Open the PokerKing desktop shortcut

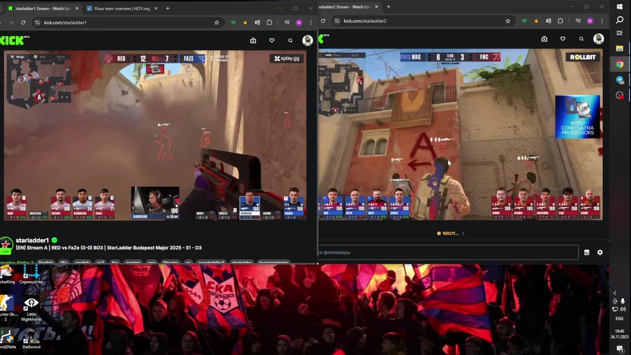click(x=6, y=275)
